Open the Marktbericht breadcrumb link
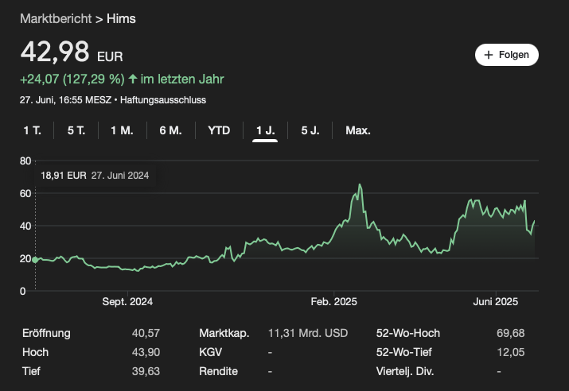 [56, 19]
